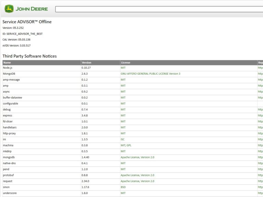This screenshot has width=263, height=197.
Task: Click version value '0.10.27'
Action: 86,68
